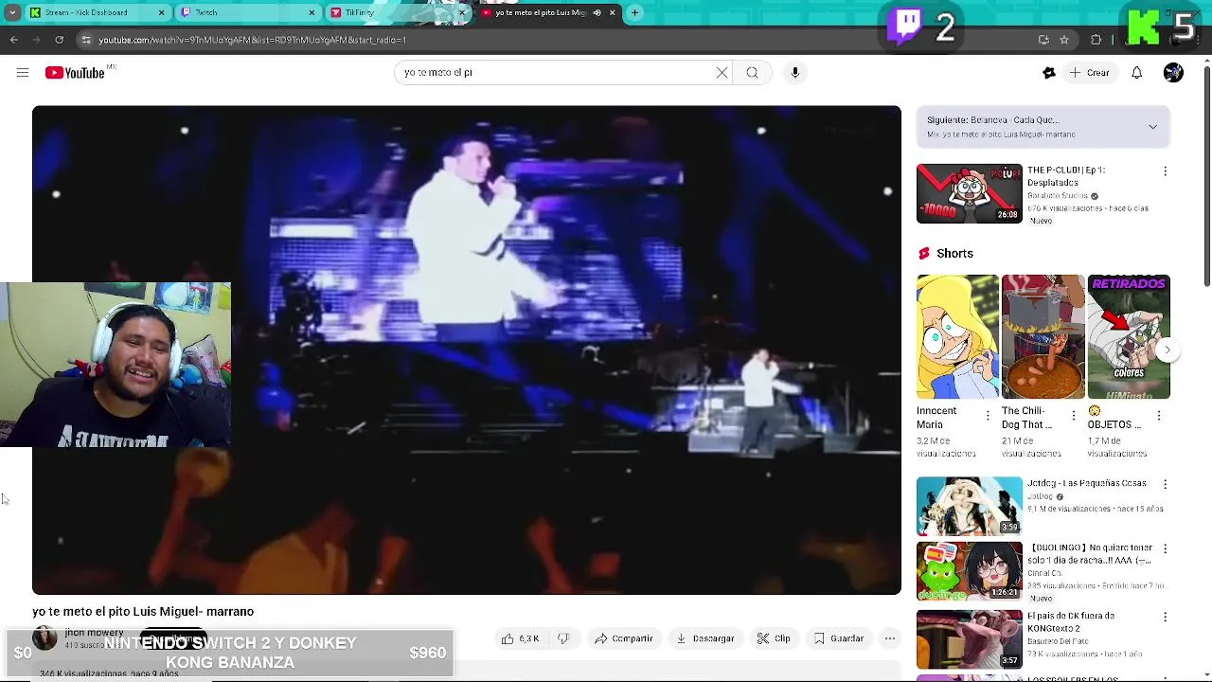This screenshot has height=682, width=1212.
Task: Open El pais de DK video thumbnail
Action: (969, 639)
